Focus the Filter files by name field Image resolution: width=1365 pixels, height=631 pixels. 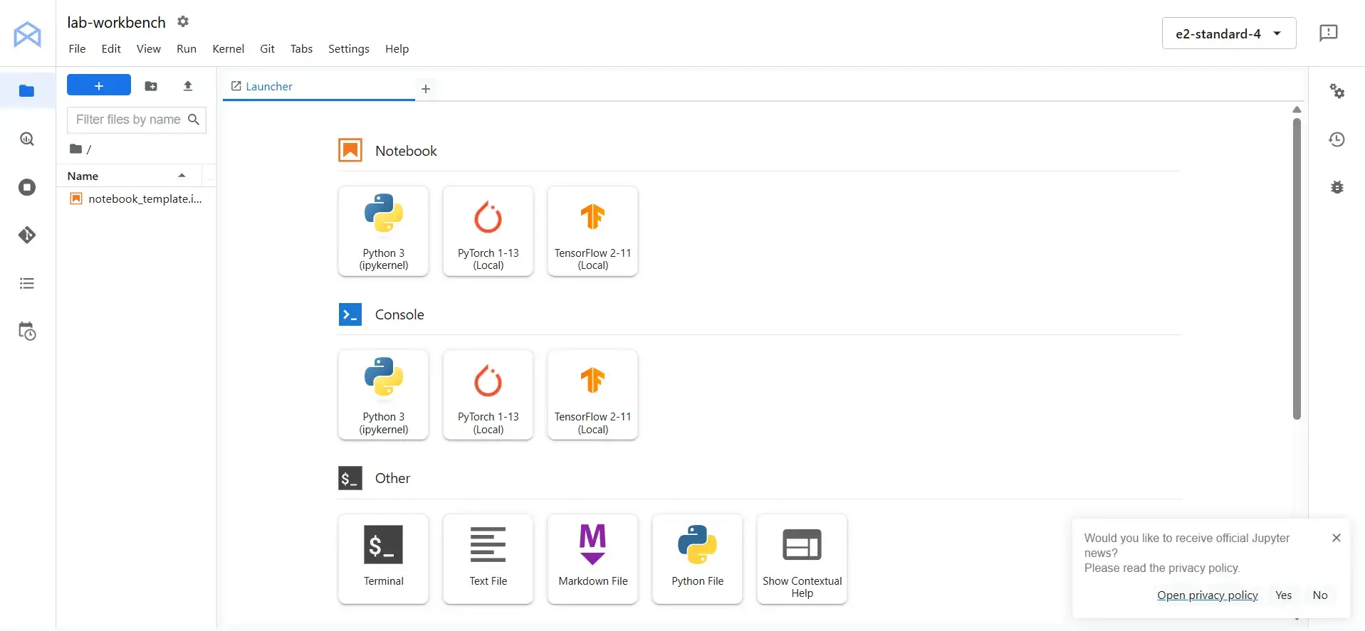128,120
